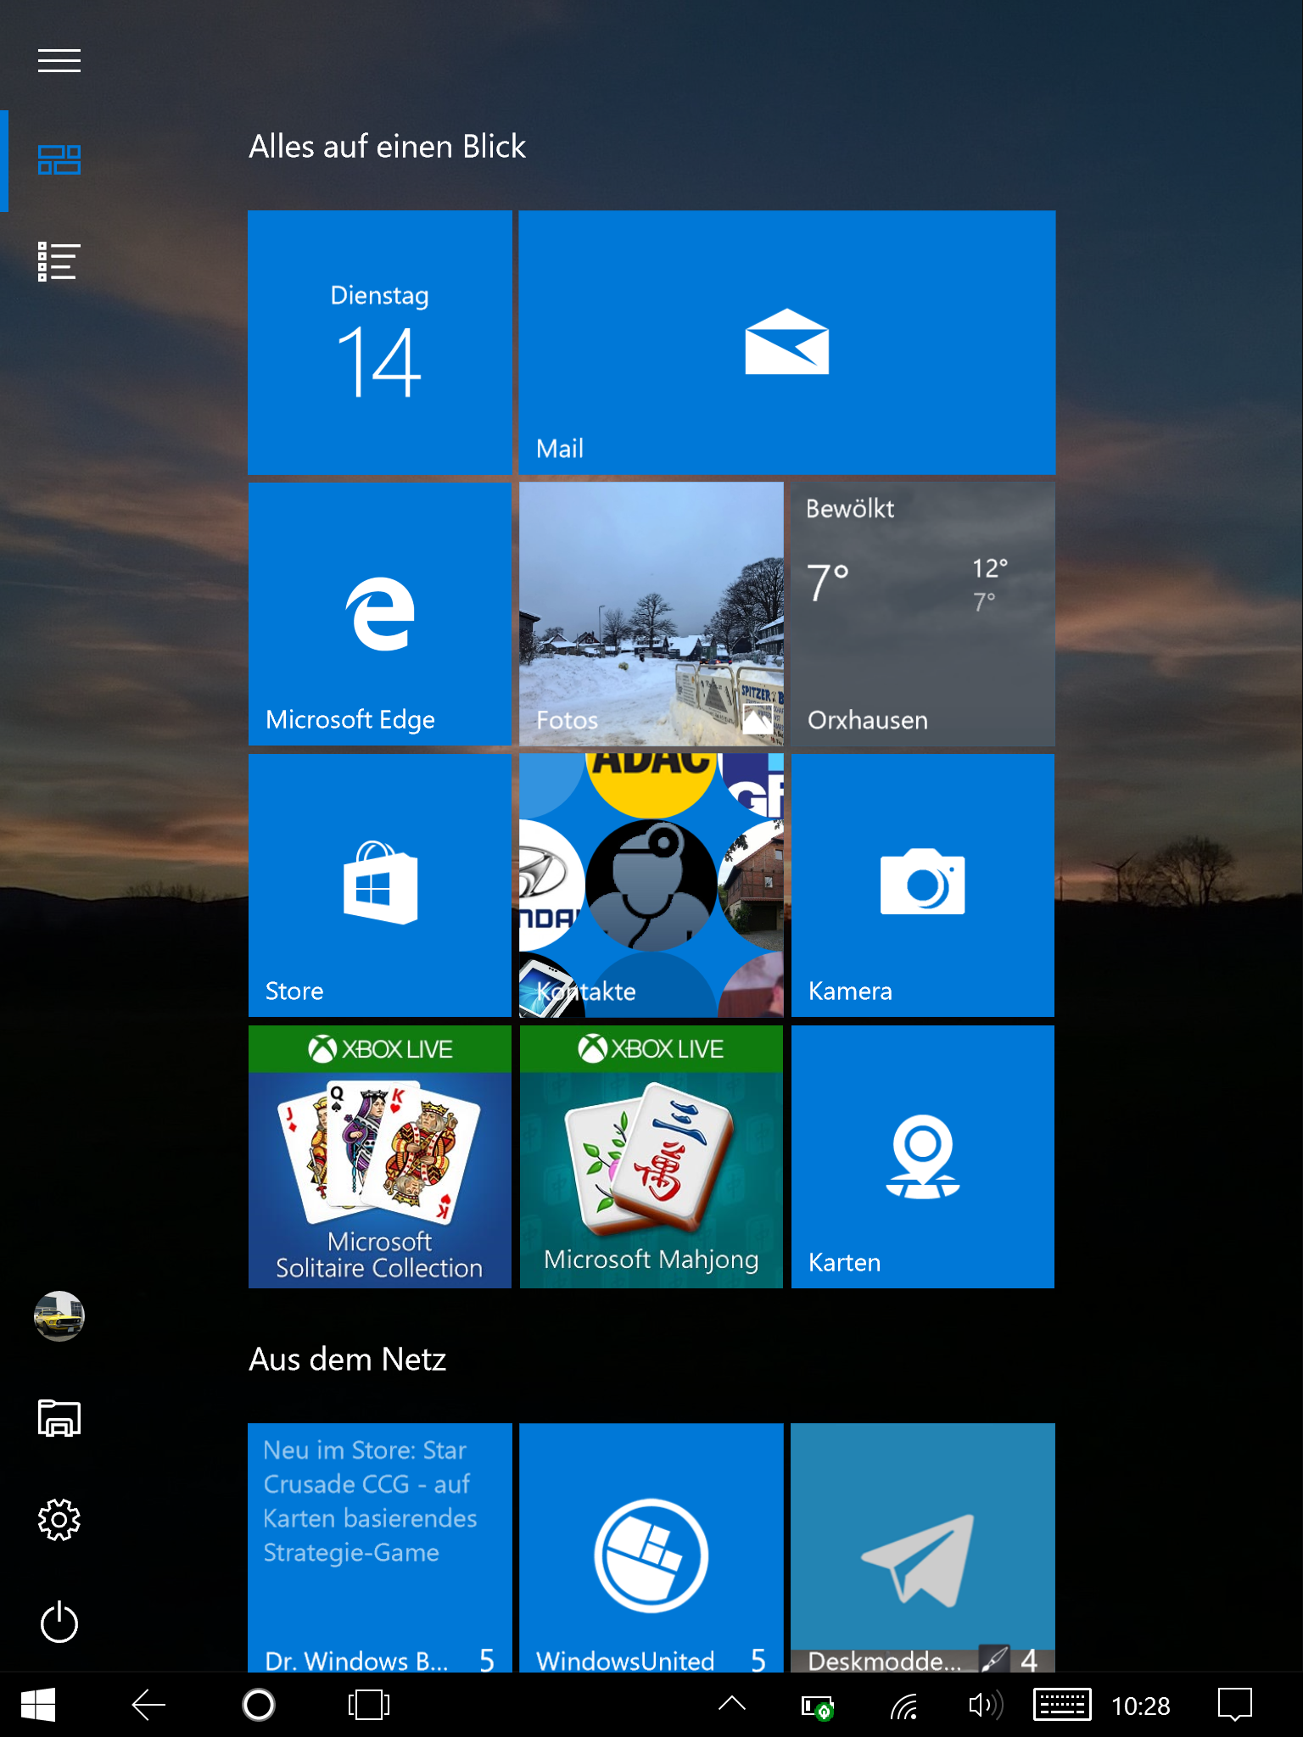Open the Kamera app tile
Screen dimensions: 1303x1737
[x=922, y=885]
